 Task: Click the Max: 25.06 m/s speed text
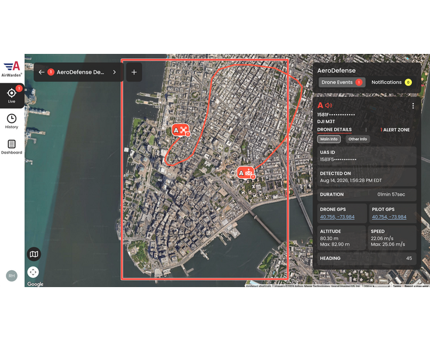tap(388, 244)
